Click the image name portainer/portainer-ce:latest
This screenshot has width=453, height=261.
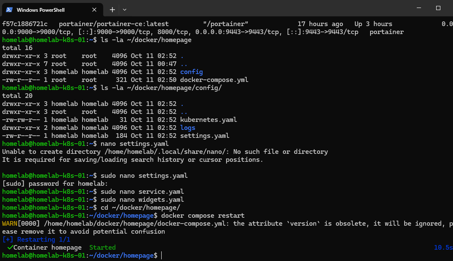click(x=114, y=24)
